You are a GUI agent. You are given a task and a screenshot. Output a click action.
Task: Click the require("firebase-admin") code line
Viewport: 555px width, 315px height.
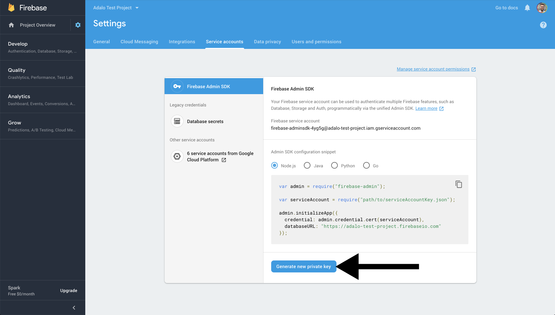pos(332,186)
